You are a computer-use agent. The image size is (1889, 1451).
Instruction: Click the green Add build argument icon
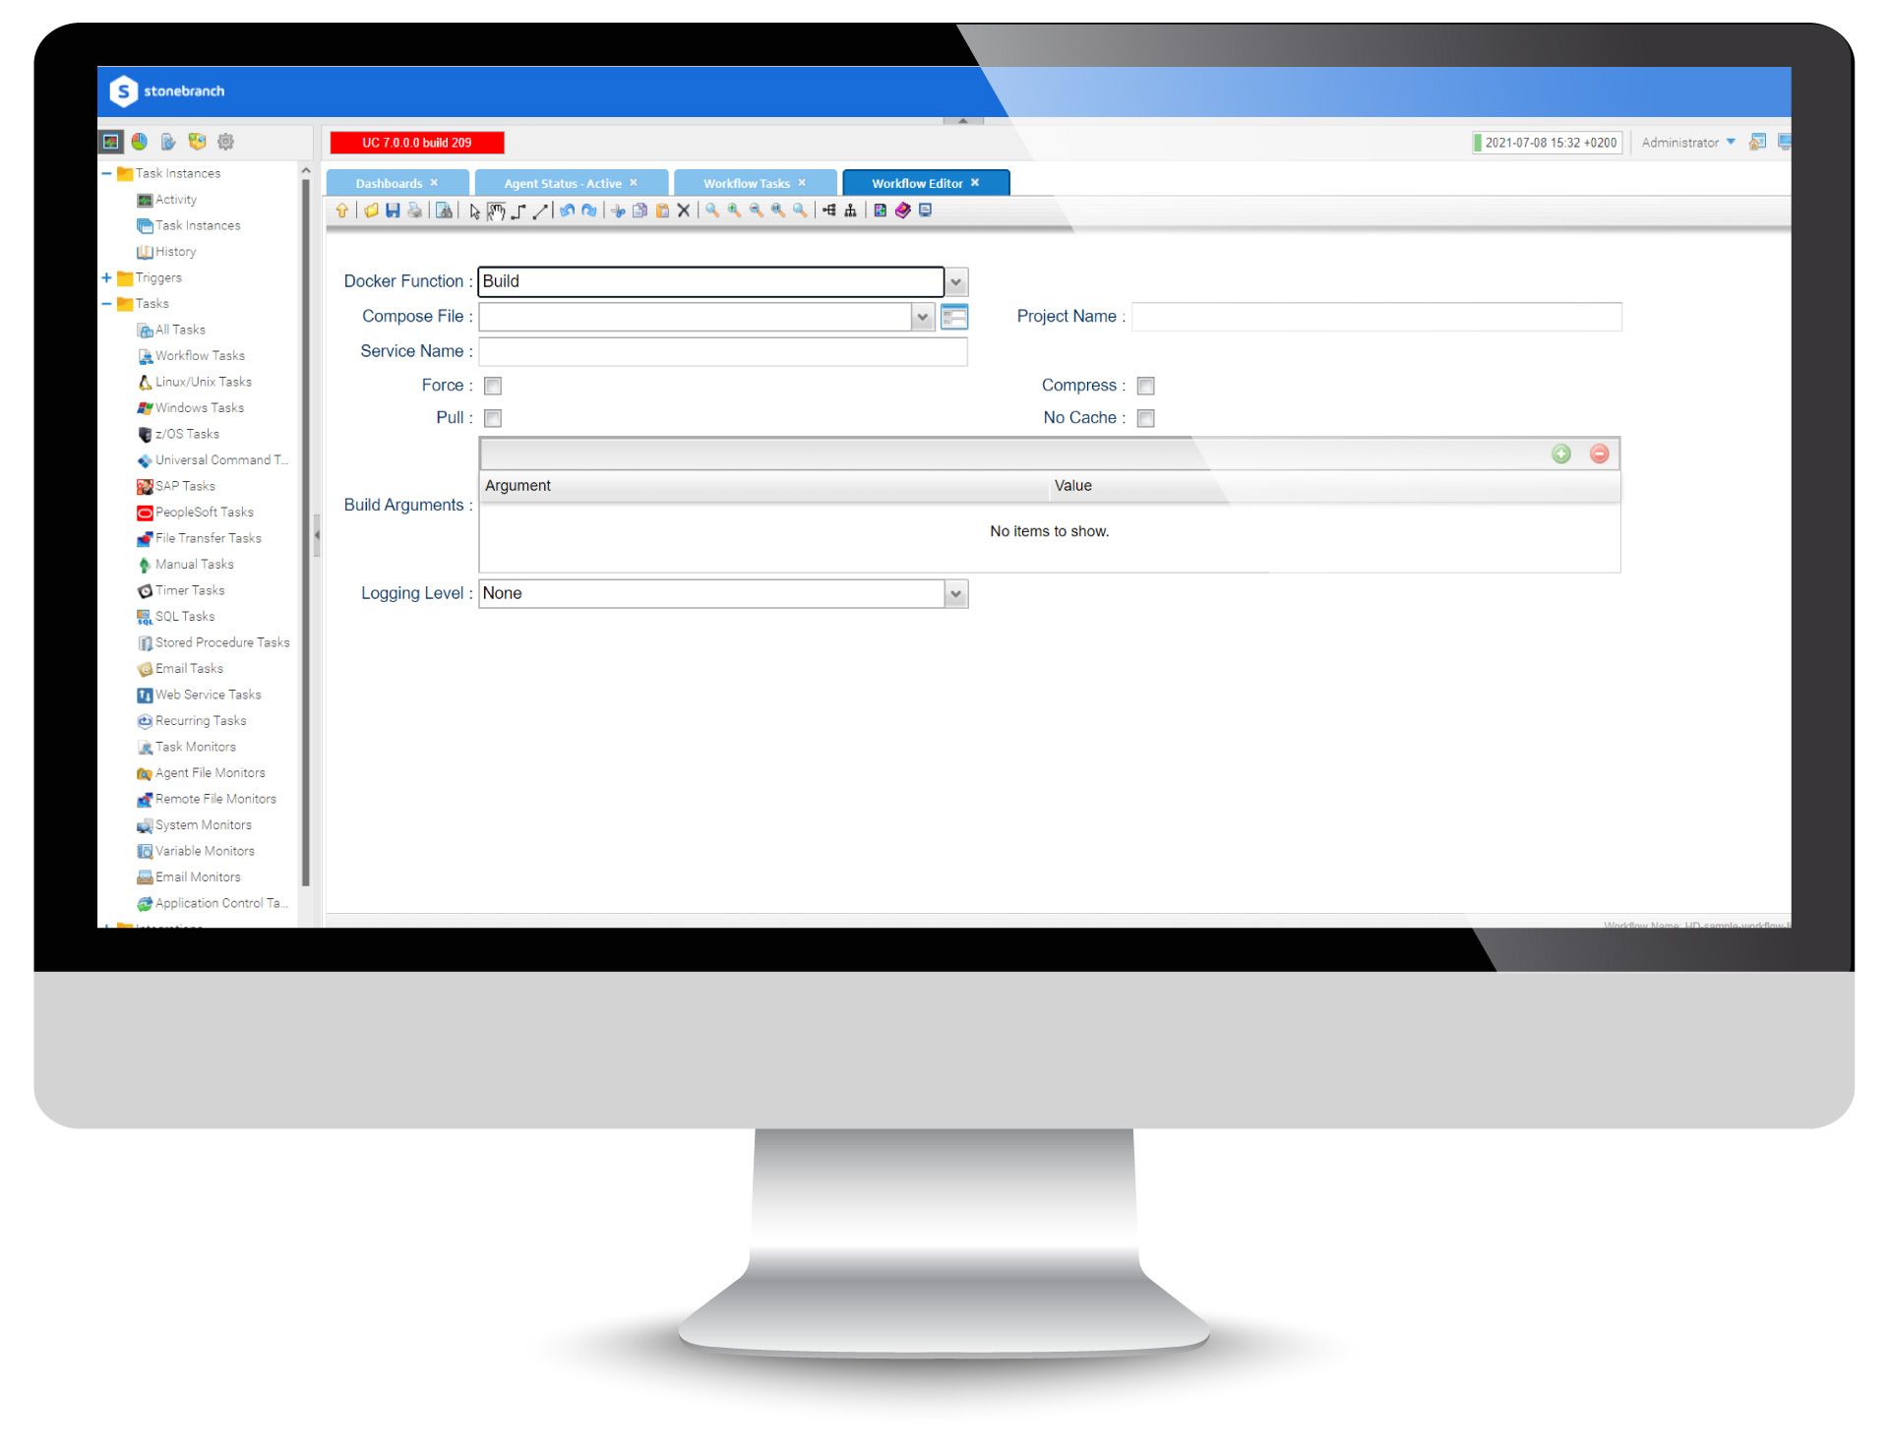click(x=1562, y=453)
